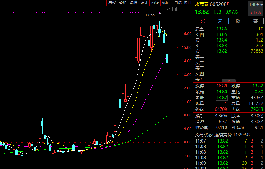Viewport: 265px width, 169px height.
Task: Toggle the side panel layout icon
Action: tap(175, 10)
